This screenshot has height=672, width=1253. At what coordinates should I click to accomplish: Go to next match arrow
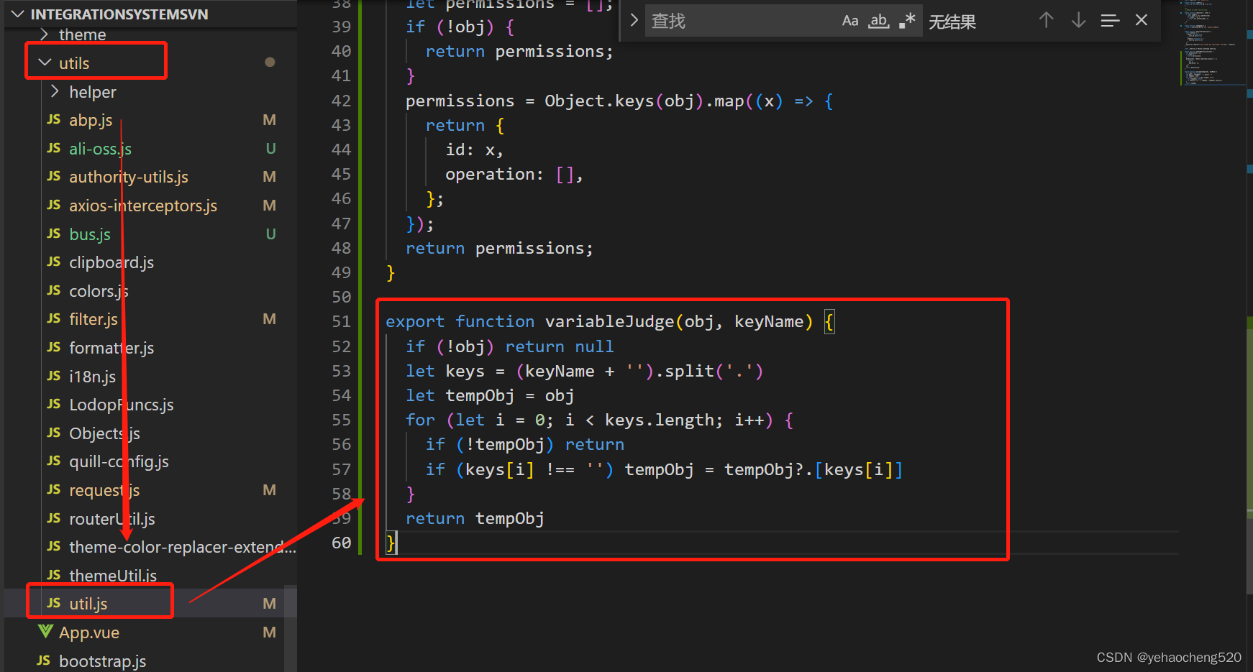(x=1078, y=20)
